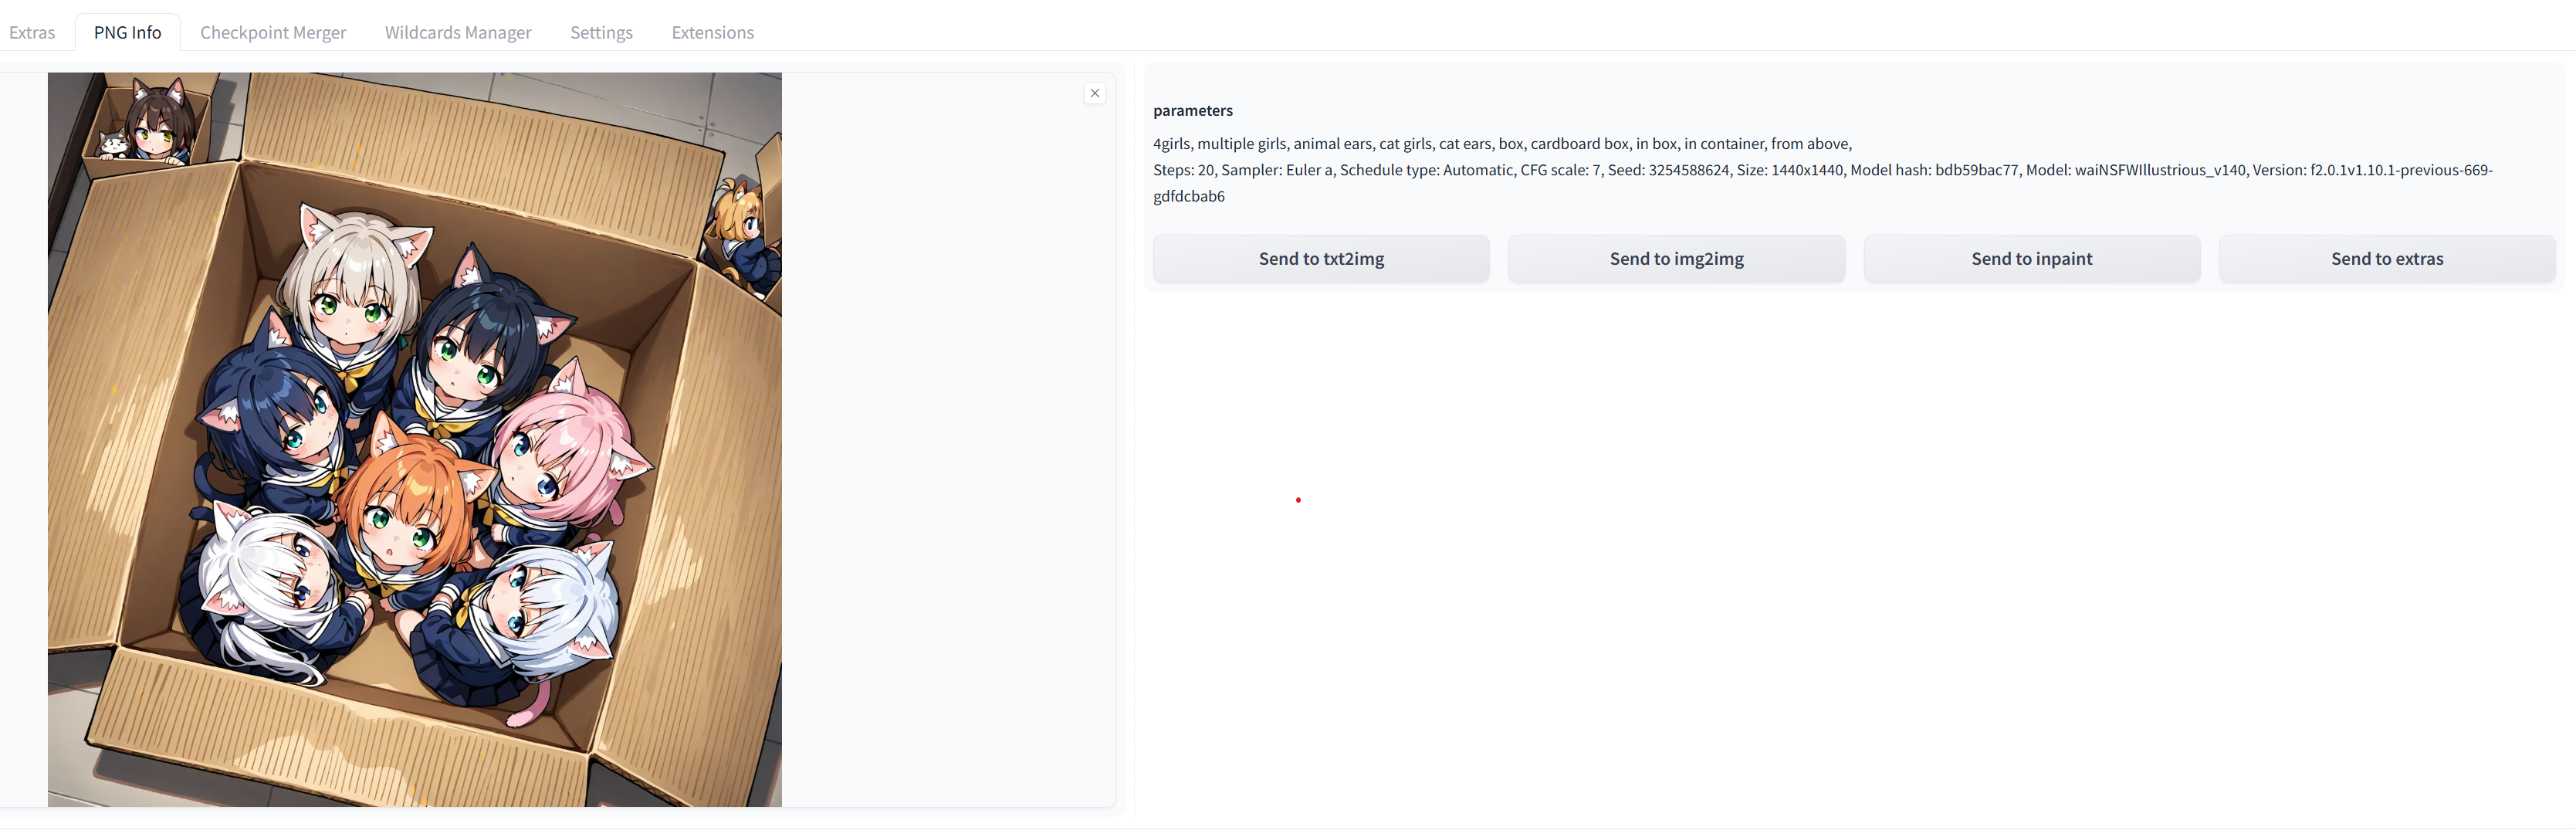Click the 'Steps: 20, Sampler: Euler a' line
The height and width of the screenshot is (837, 2576).
tap(1822, 170)
